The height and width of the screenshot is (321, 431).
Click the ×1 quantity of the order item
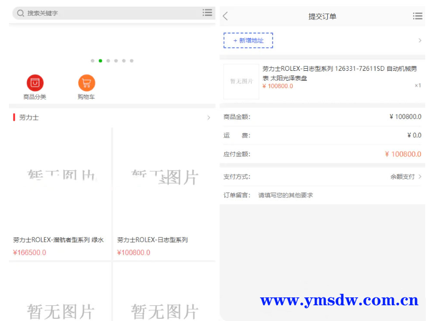(x=418, y=85)
